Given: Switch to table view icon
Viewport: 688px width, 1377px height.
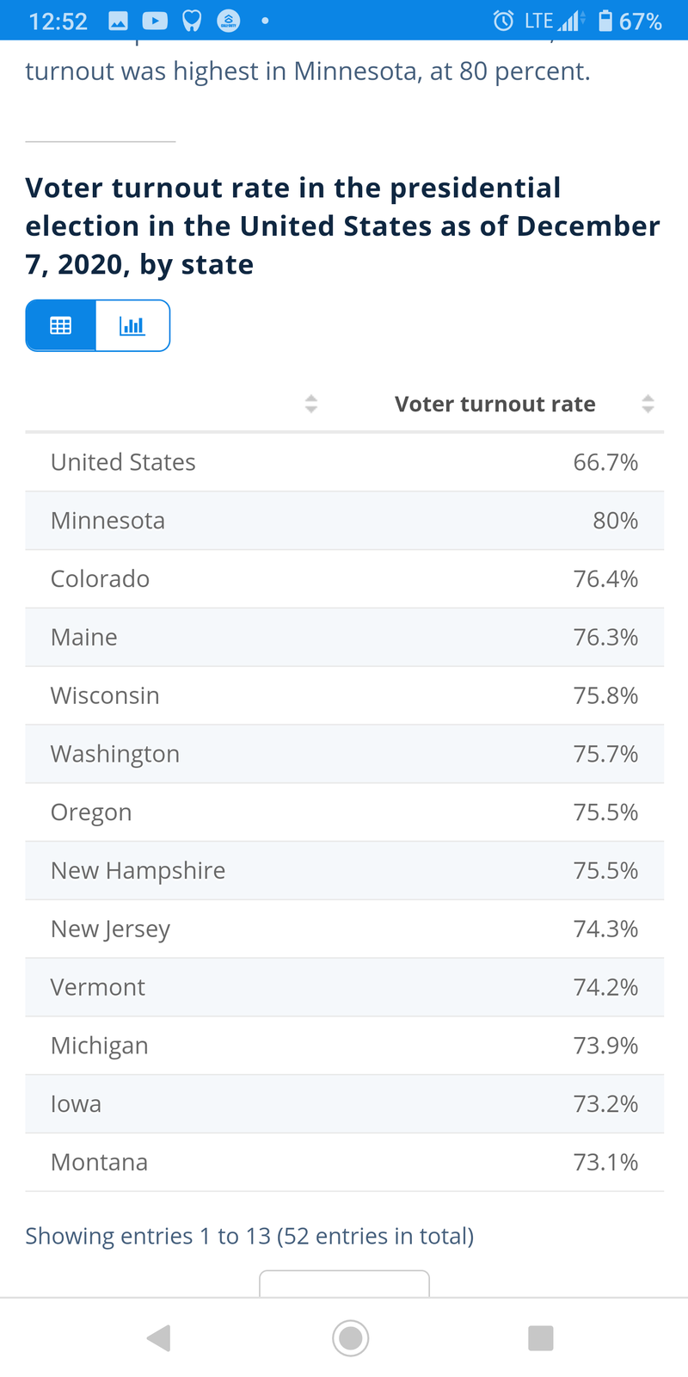Looking at the screenshot, I should click(61, 325).
